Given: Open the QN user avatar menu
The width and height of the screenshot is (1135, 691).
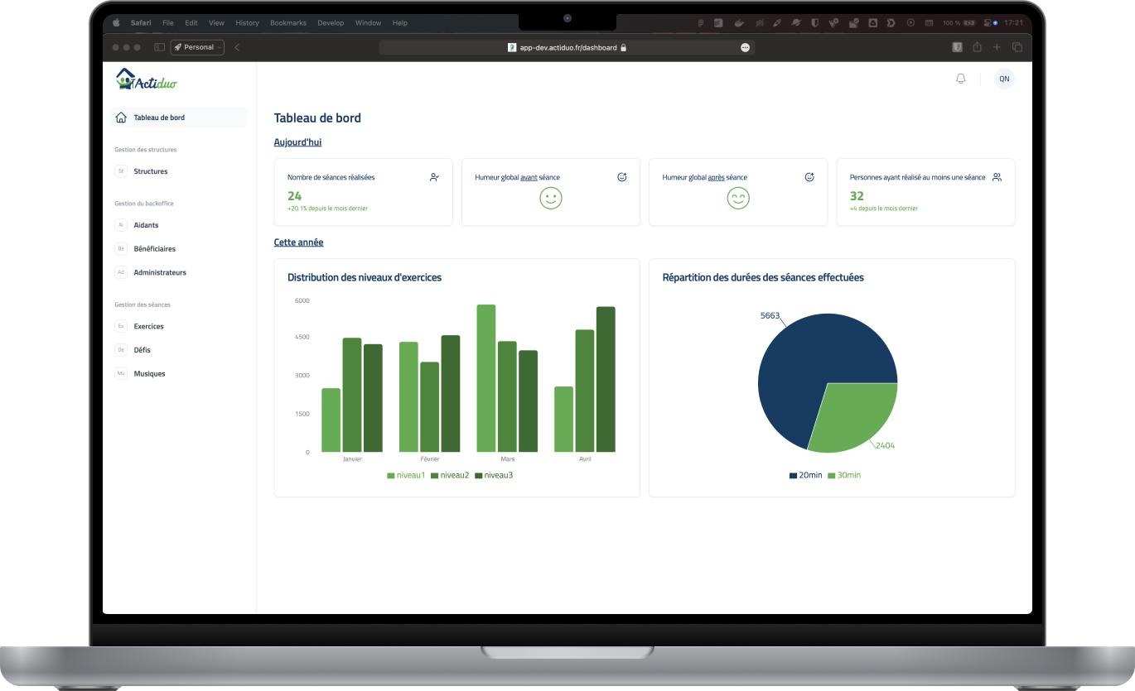Looking at the screenshot, I should (x=1004, y=79).
